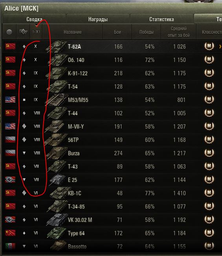Sort by Победы column header
Viewport: 222px width, 256px height.
tap(147, 32)
